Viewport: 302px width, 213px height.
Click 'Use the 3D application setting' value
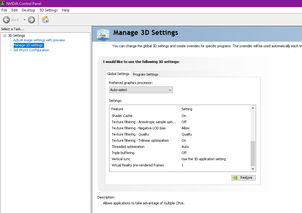[x=204, y=159]
